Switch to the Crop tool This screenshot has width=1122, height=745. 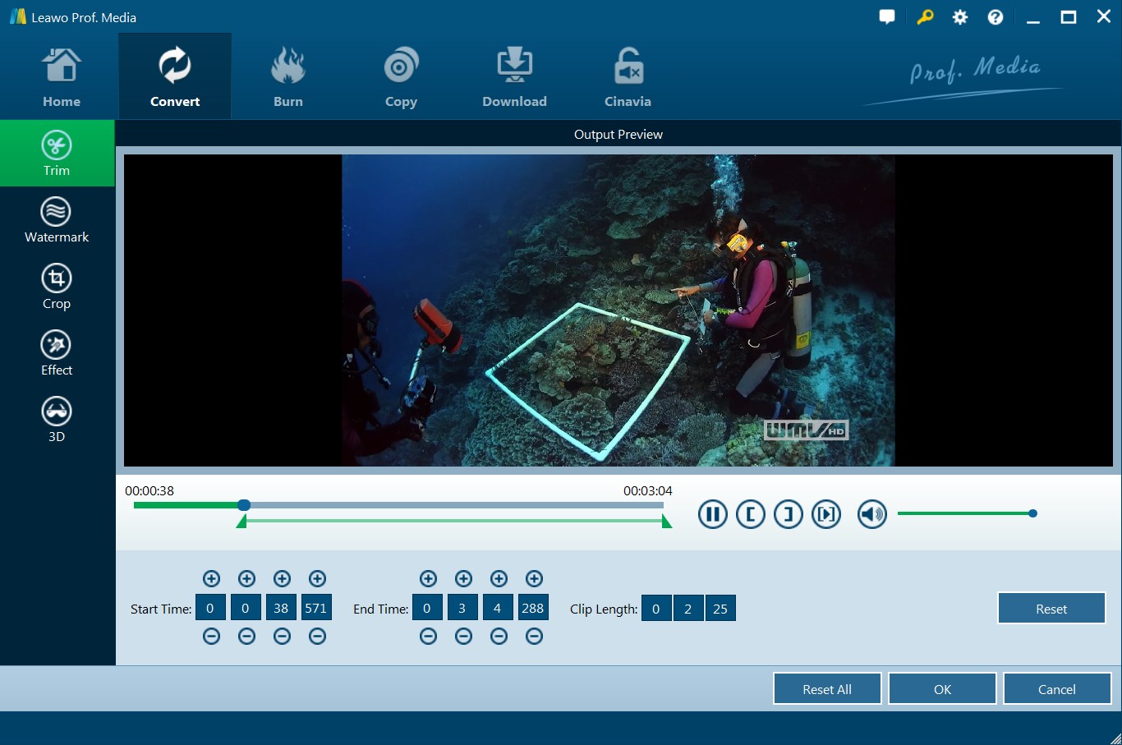coord(56,286)
